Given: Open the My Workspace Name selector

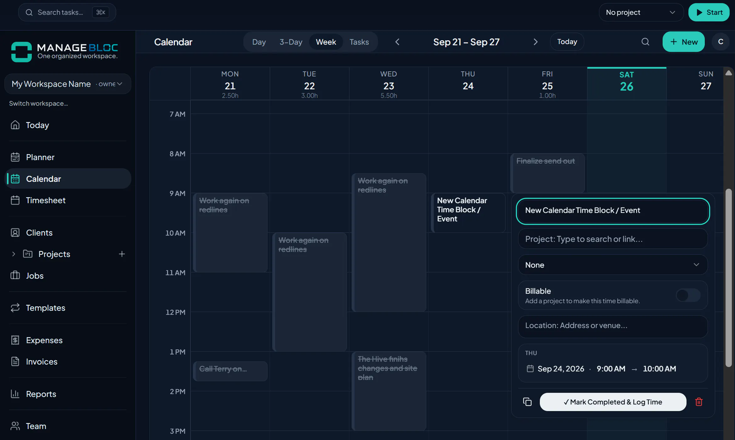Looking at the screenshot, I should pos(68,84).
